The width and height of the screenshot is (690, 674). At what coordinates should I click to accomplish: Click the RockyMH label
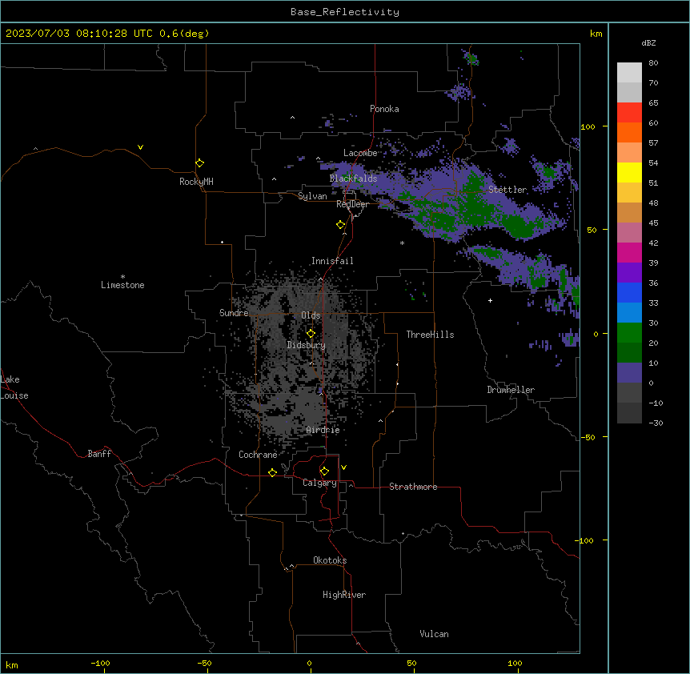pos(196,182)
